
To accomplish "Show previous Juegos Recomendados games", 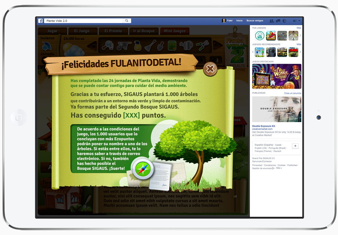I will pyautogui.click(x=253, y=52).
